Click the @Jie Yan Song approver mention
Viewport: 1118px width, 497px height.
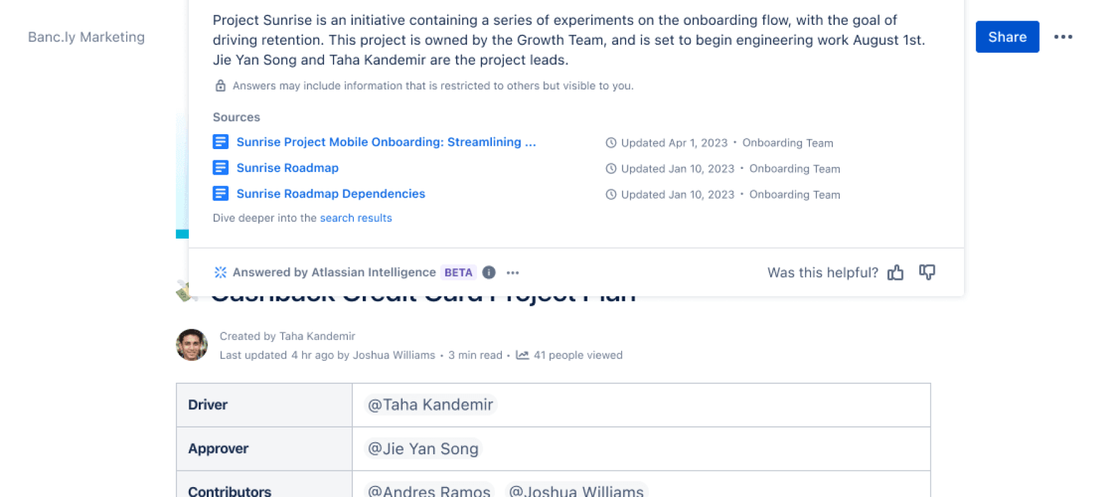coord(422,449)
